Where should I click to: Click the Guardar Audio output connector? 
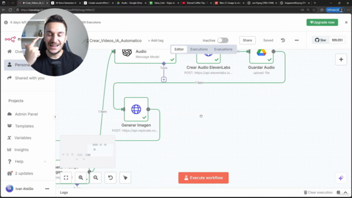(273, 51)
